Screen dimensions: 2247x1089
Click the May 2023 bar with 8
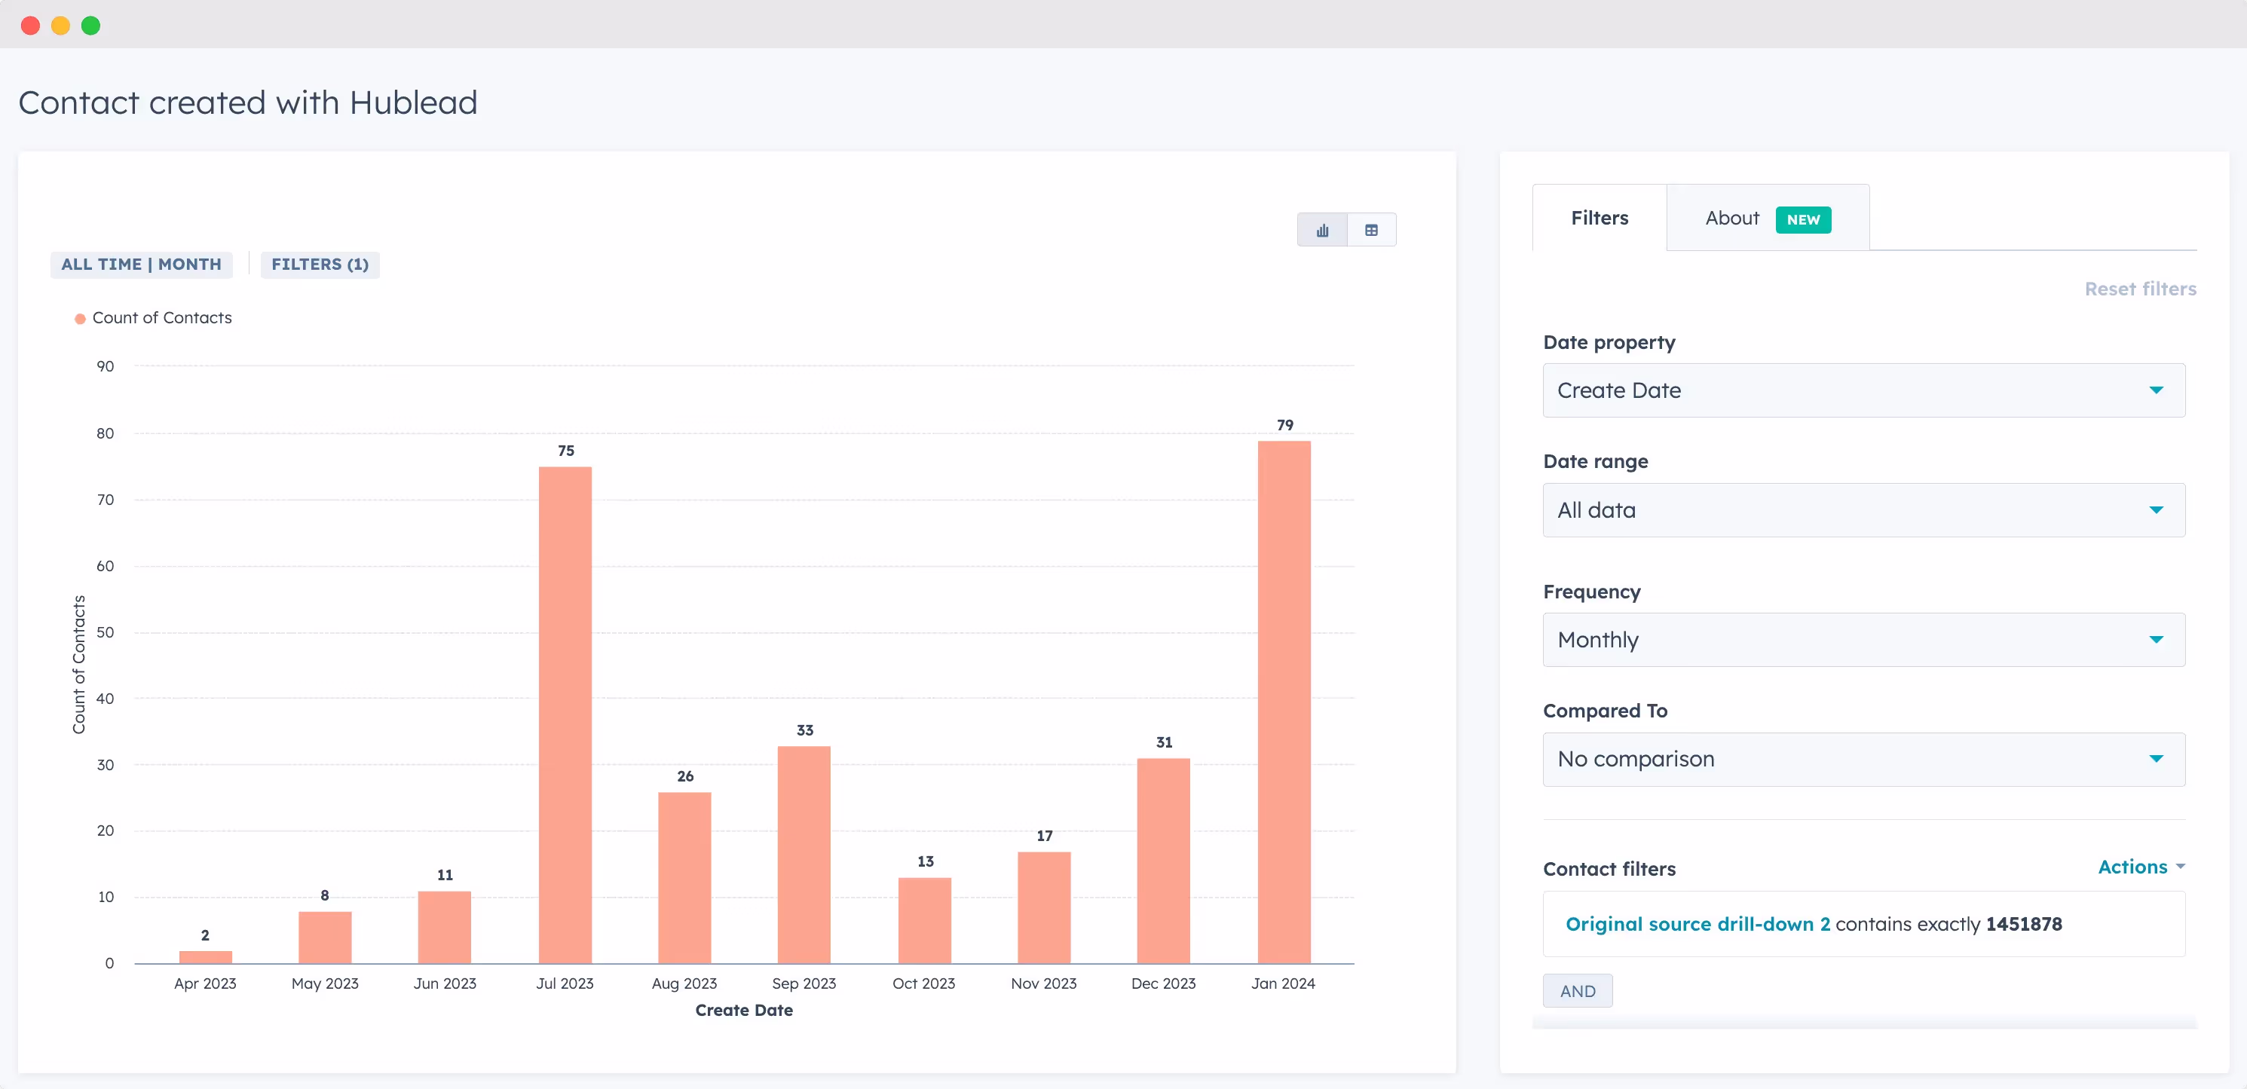pyautogui.click(x=326, y=938)
